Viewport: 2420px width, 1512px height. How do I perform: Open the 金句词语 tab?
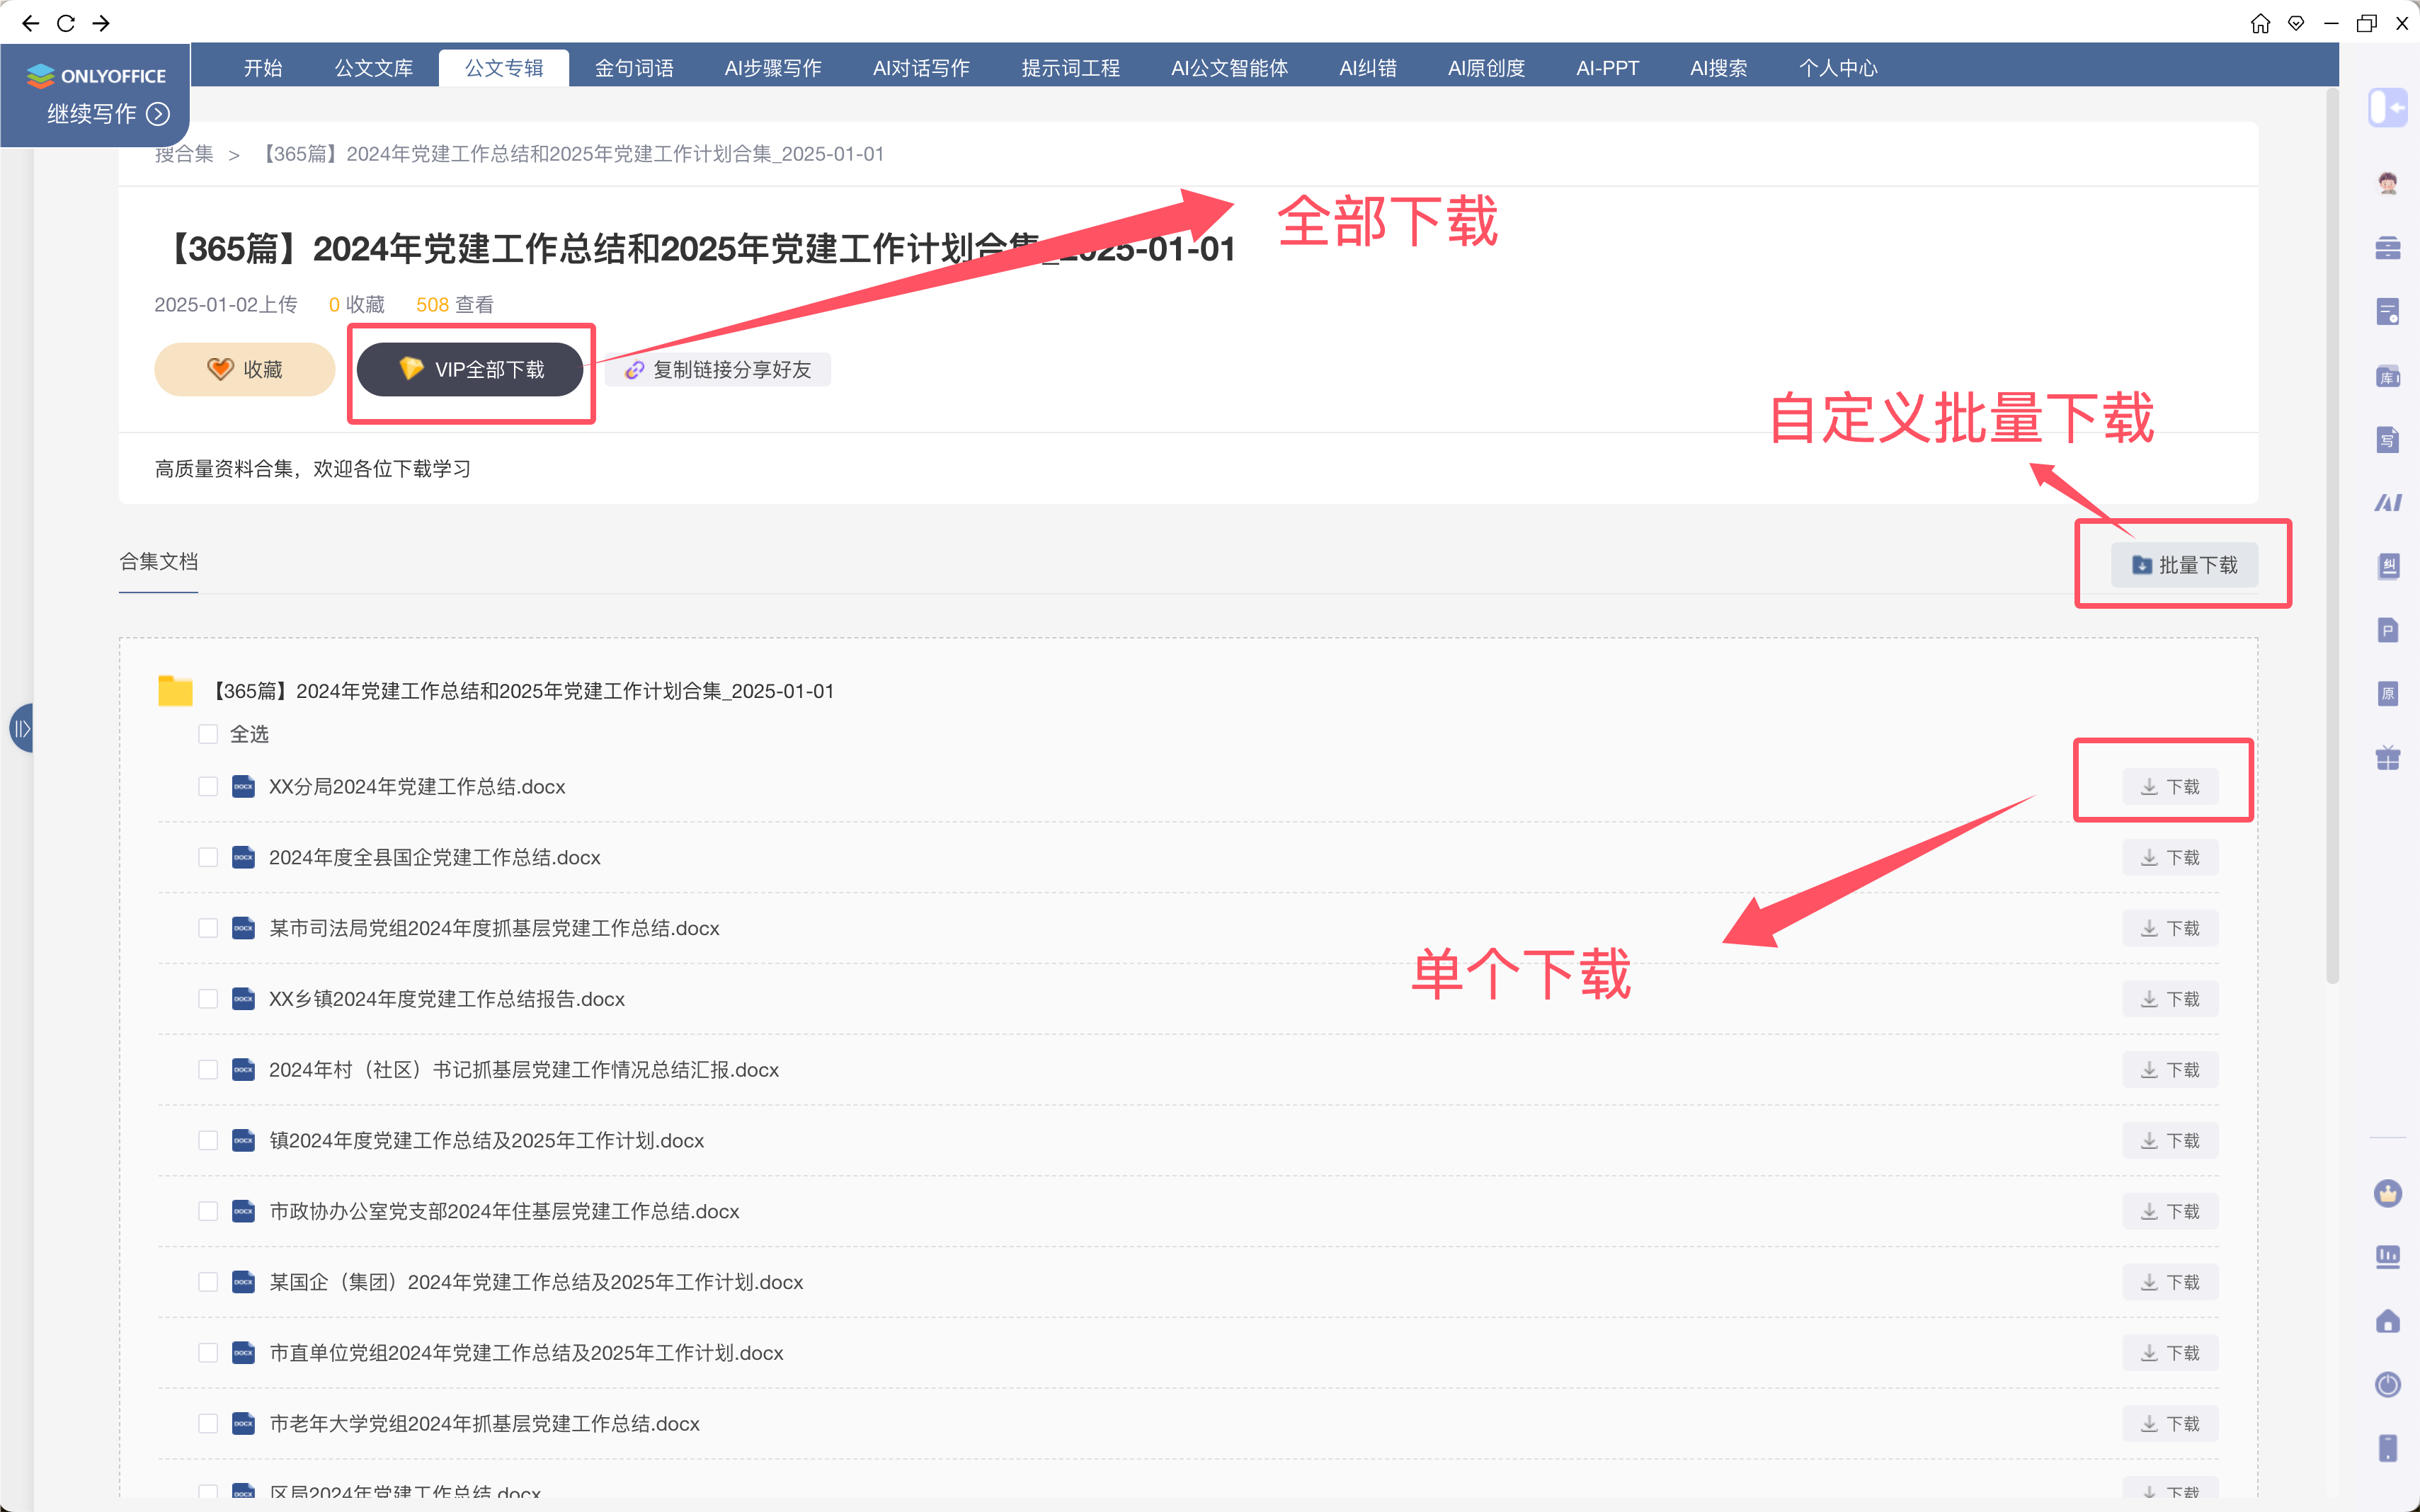[x=634, y=68]
